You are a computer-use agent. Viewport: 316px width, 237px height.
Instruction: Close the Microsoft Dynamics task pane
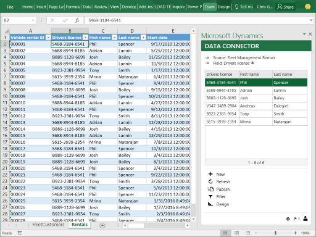tap(310, 34)
